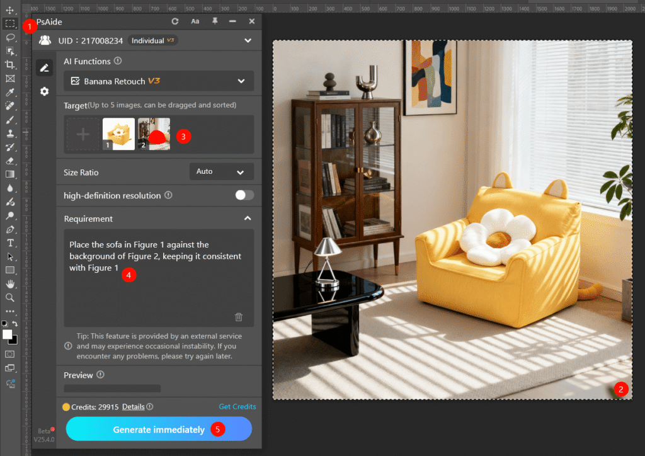This screenshot has height=456, width=645.
Task: Select the Eyedropper tool
Action: coord(9,91)
